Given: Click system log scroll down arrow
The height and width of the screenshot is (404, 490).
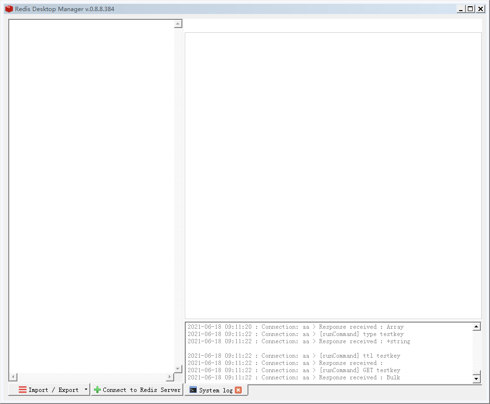Looking at the screenshot, I should 476,379.
